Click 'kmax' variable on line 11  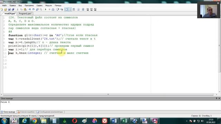[22, 53]
